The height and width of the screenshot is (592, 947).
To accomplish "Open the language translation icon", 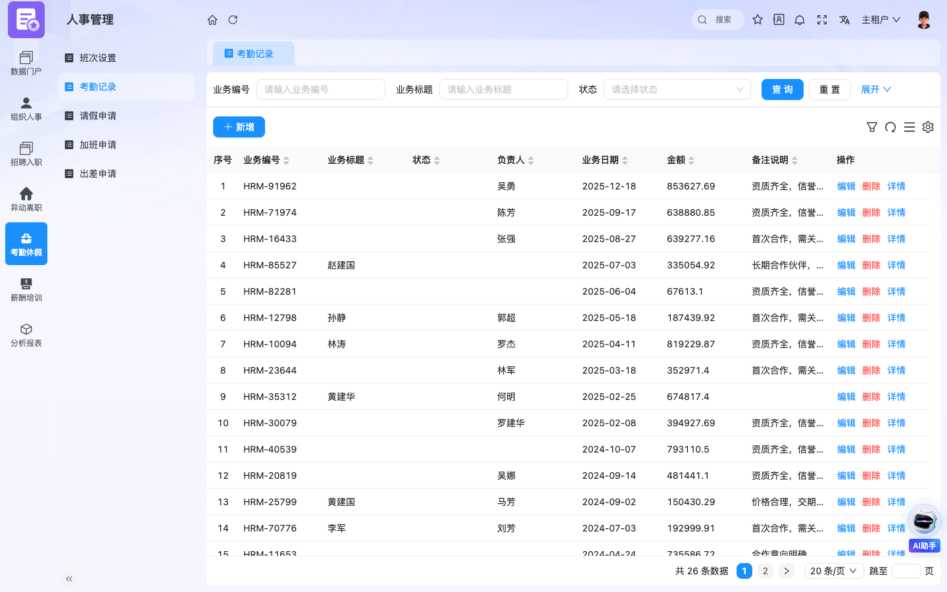I will tap(844, 20).
